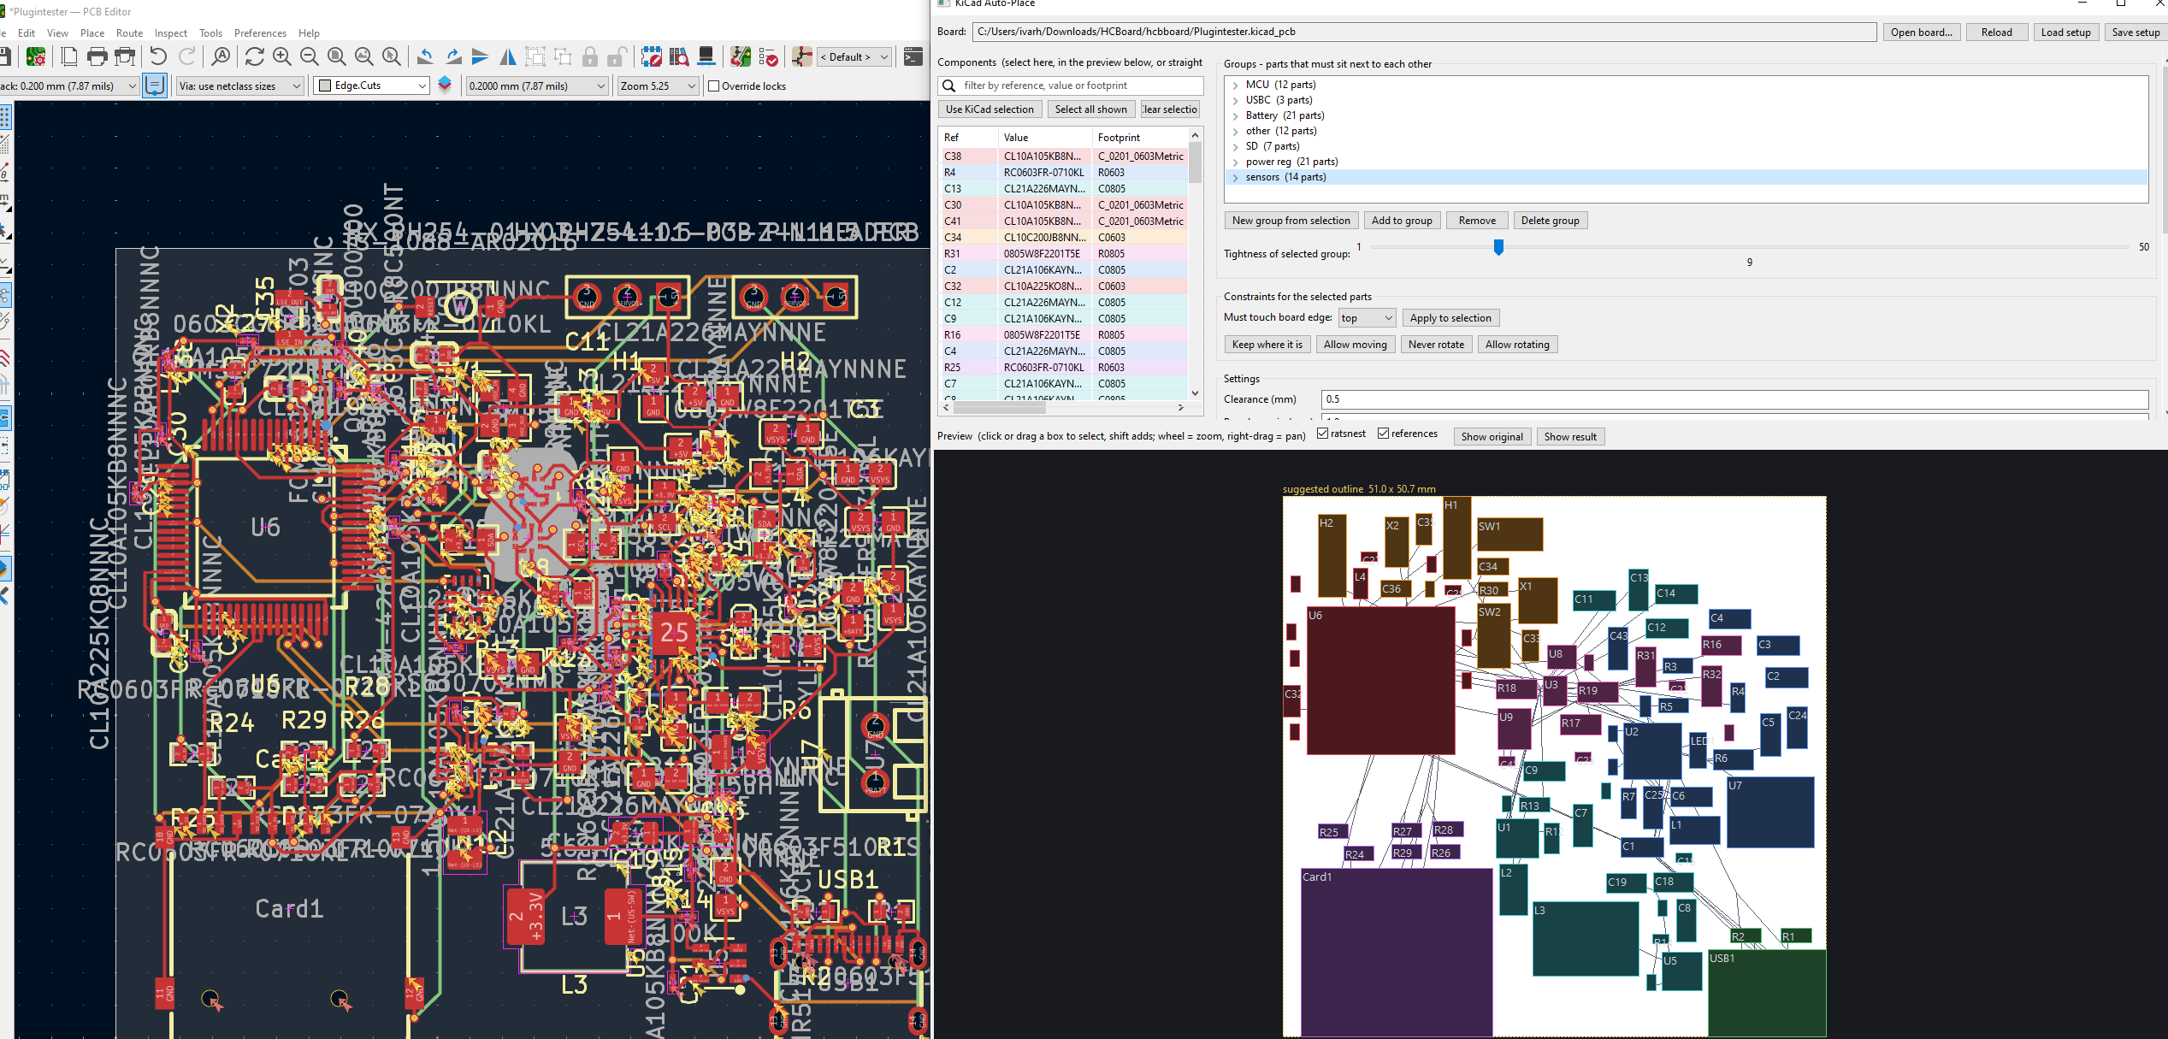The image size is (2168, 1039).
Task: Click the Undo arrow icon
Action: click(x=158, y=57)
